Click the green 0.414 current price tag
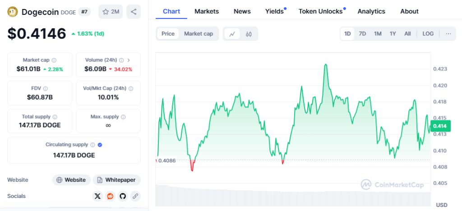462x211 pixels. click(x=440, y=127)
